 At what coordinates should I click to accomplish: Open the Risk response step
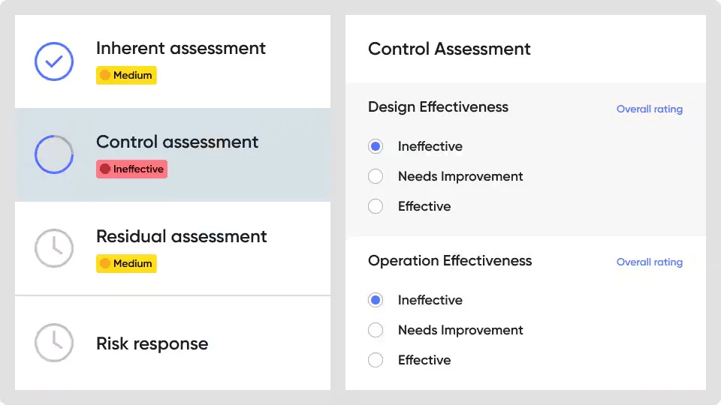click(x=173, y=343)
